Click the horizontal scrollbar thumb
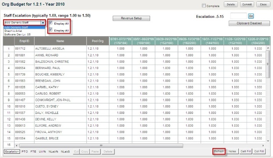This screenshot has width=273, height=158. click(101, 146)
